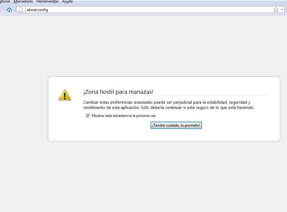Click the '¡Zona hostil para manazas!' heading
Viewport: 287px width, 212px height.
point(118,92)
